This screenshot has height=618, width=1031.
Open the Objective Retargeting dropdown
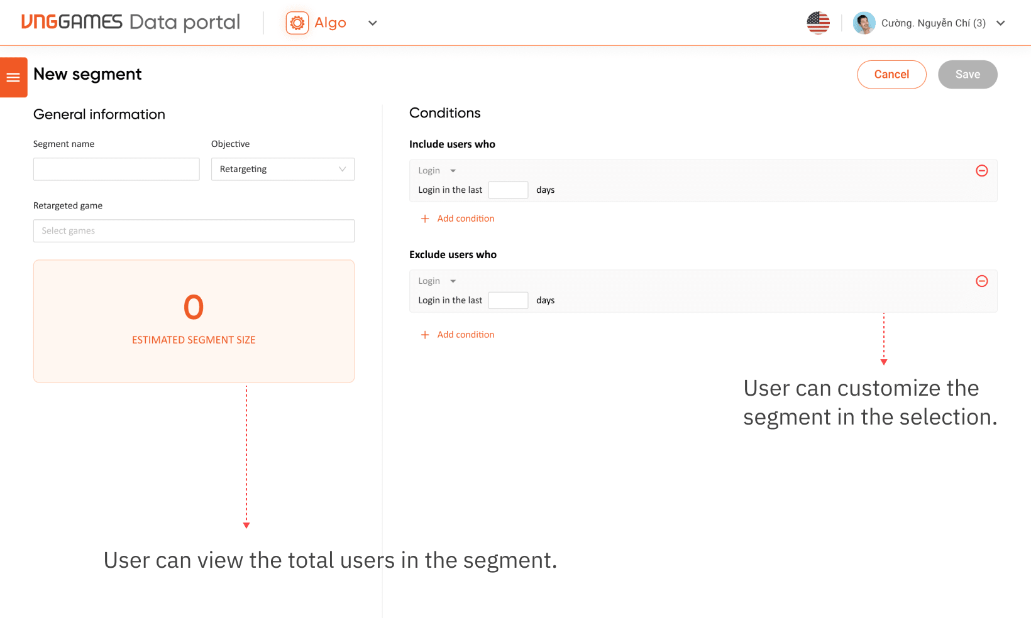click(x=283, y=169)
